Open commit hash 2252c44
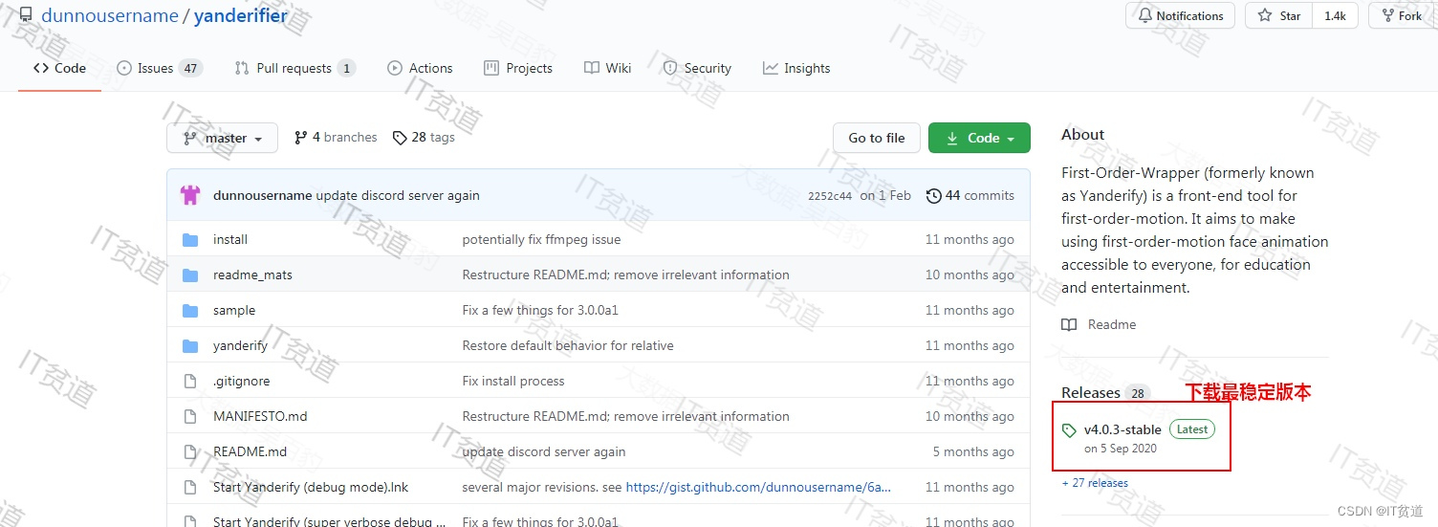Screen dimensions: 1438x527 click(830, 196)
